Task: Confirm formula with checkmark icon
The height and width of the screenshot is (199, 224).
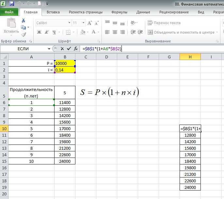Action: tap(69, 49)
